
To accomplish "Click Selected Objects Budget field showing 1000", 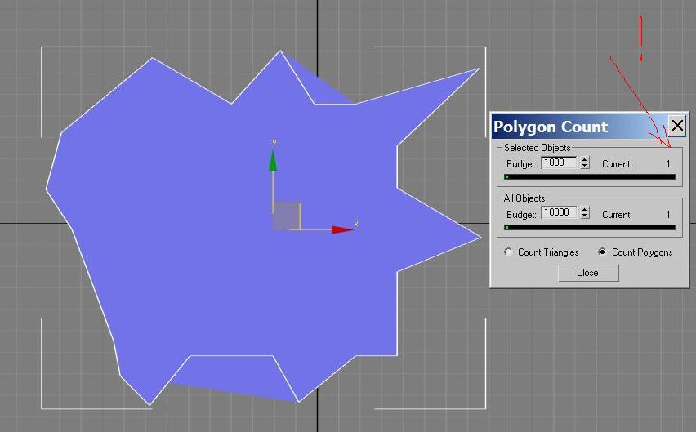I will [x=560, y=163].
